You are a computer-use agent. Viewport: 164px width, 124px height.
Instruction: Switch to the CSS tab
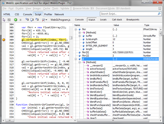pyautogui.click(x=17, y=14)
